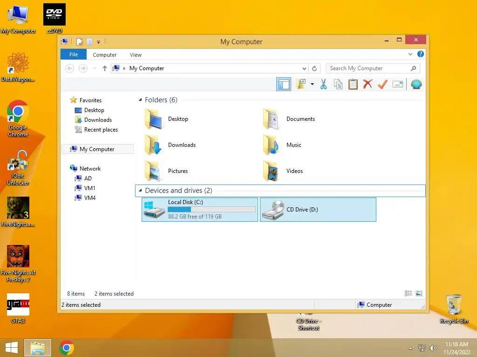Show hidden tray icons arrow
Screen dimensions: 477x357
click(x=411, y=348)
